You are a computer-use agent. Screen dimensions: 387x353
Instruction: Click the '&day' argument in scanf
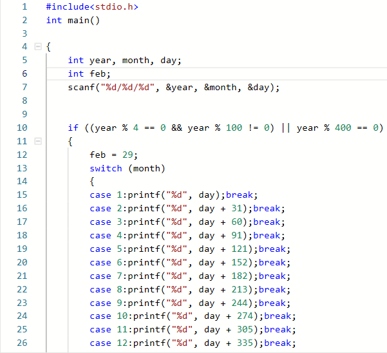[258, 87]
